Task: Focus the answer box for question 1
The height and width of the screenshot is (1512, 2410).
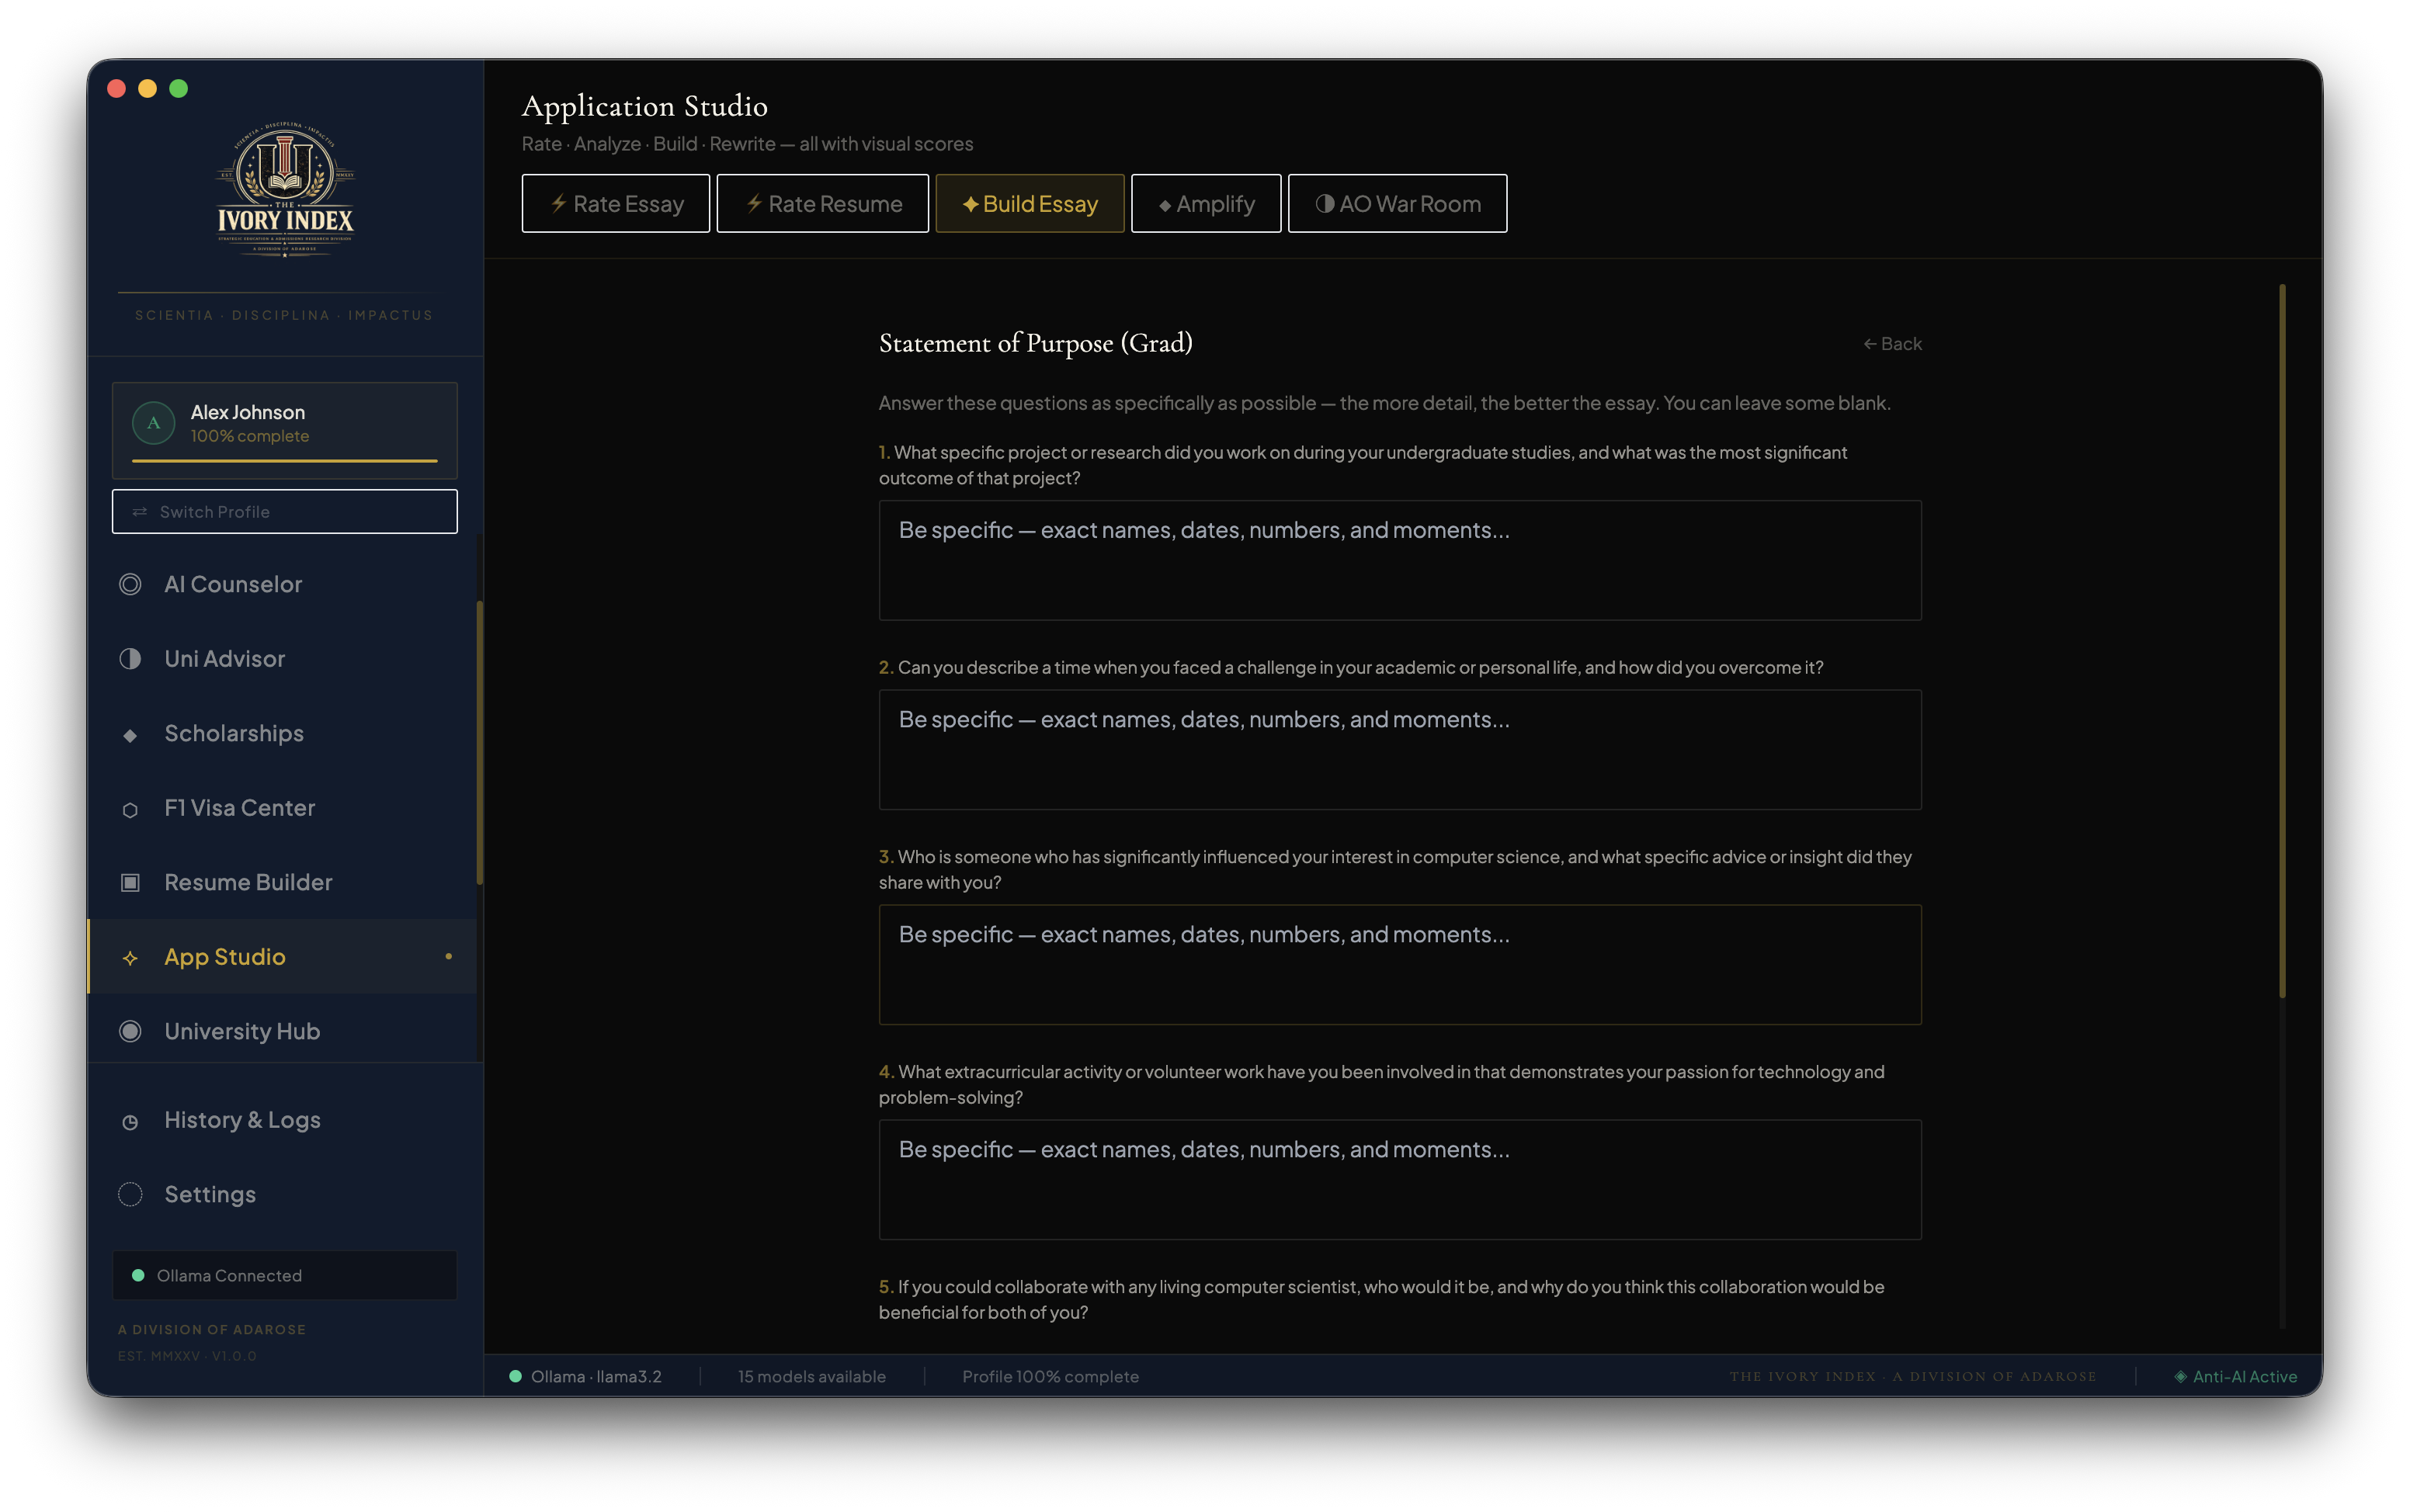Action: (1400, 560)
